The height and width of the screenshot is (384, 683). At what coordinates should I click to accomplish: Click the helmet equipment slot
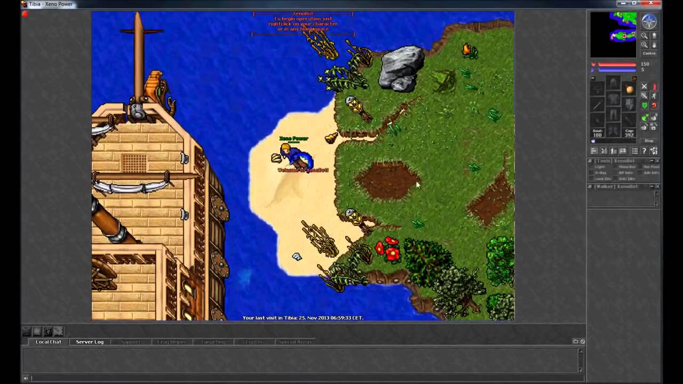click(x=613, y=83)
